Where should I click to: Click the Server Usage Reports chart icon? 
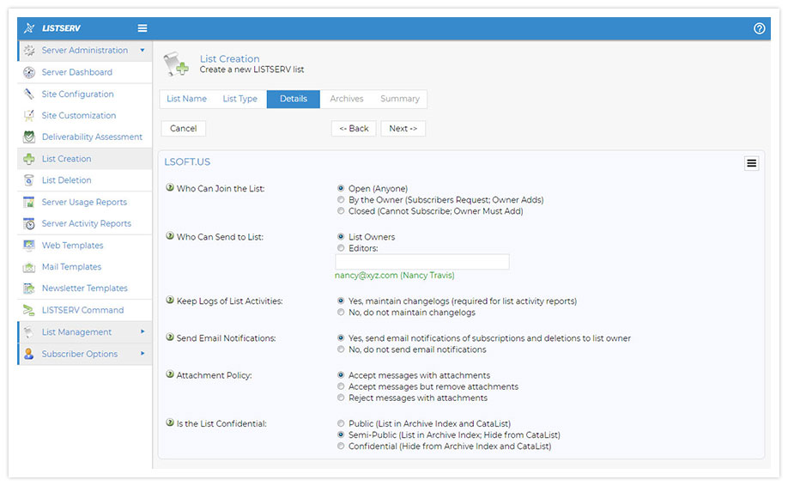pos(29,202)
